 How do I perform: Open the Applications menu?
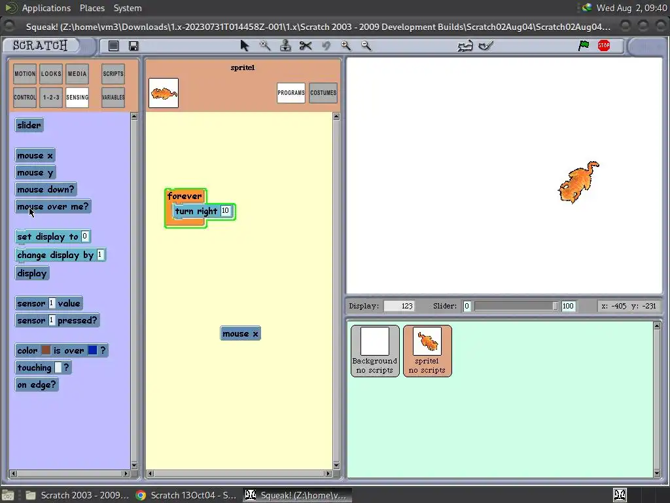pyautogui.click(x=46, y=8)
